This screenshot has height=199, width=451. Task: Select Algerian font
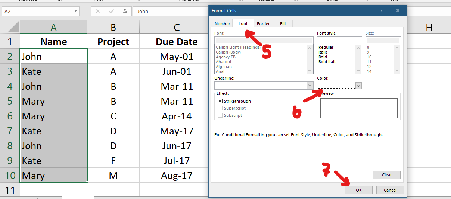point(224,67)
